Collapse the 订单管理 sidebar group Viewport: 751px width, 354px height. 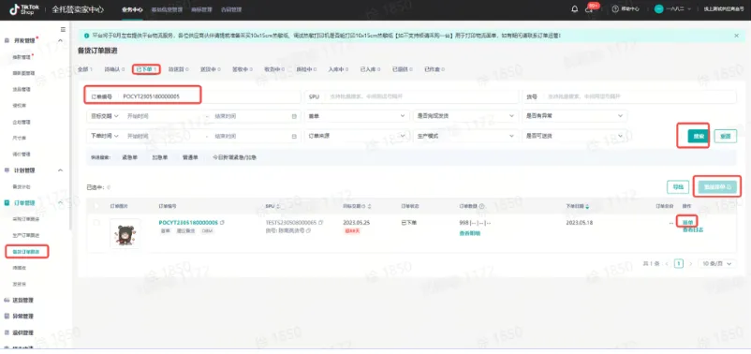60,202
